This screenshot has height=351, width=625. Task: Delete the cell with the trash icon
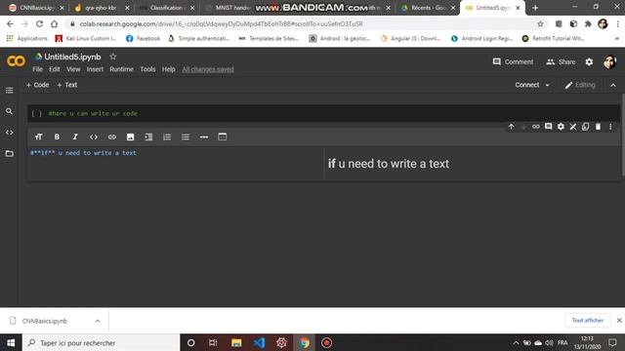pyautogui.click(x=598, y=127)
